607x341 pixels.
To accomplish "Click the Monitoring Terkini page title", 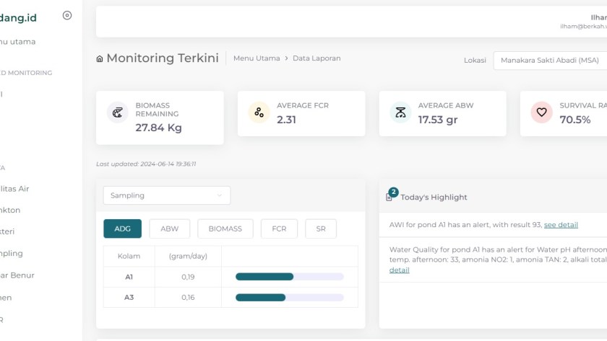I will 163,58.
